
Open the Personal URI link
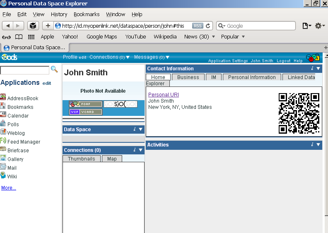[164, 95]
